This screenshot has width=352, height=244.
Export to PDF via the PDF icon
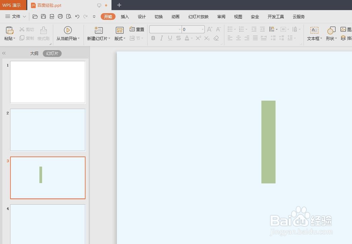pos(52,16)
